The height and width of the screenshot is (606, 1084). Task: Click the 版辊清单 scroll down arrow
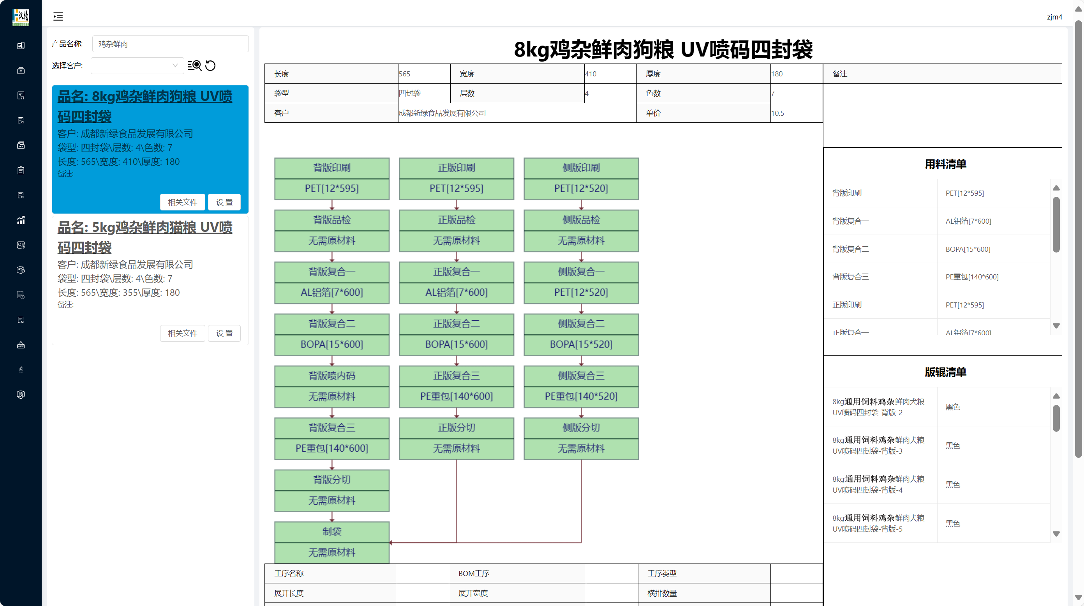click(x=1056, y=534)
